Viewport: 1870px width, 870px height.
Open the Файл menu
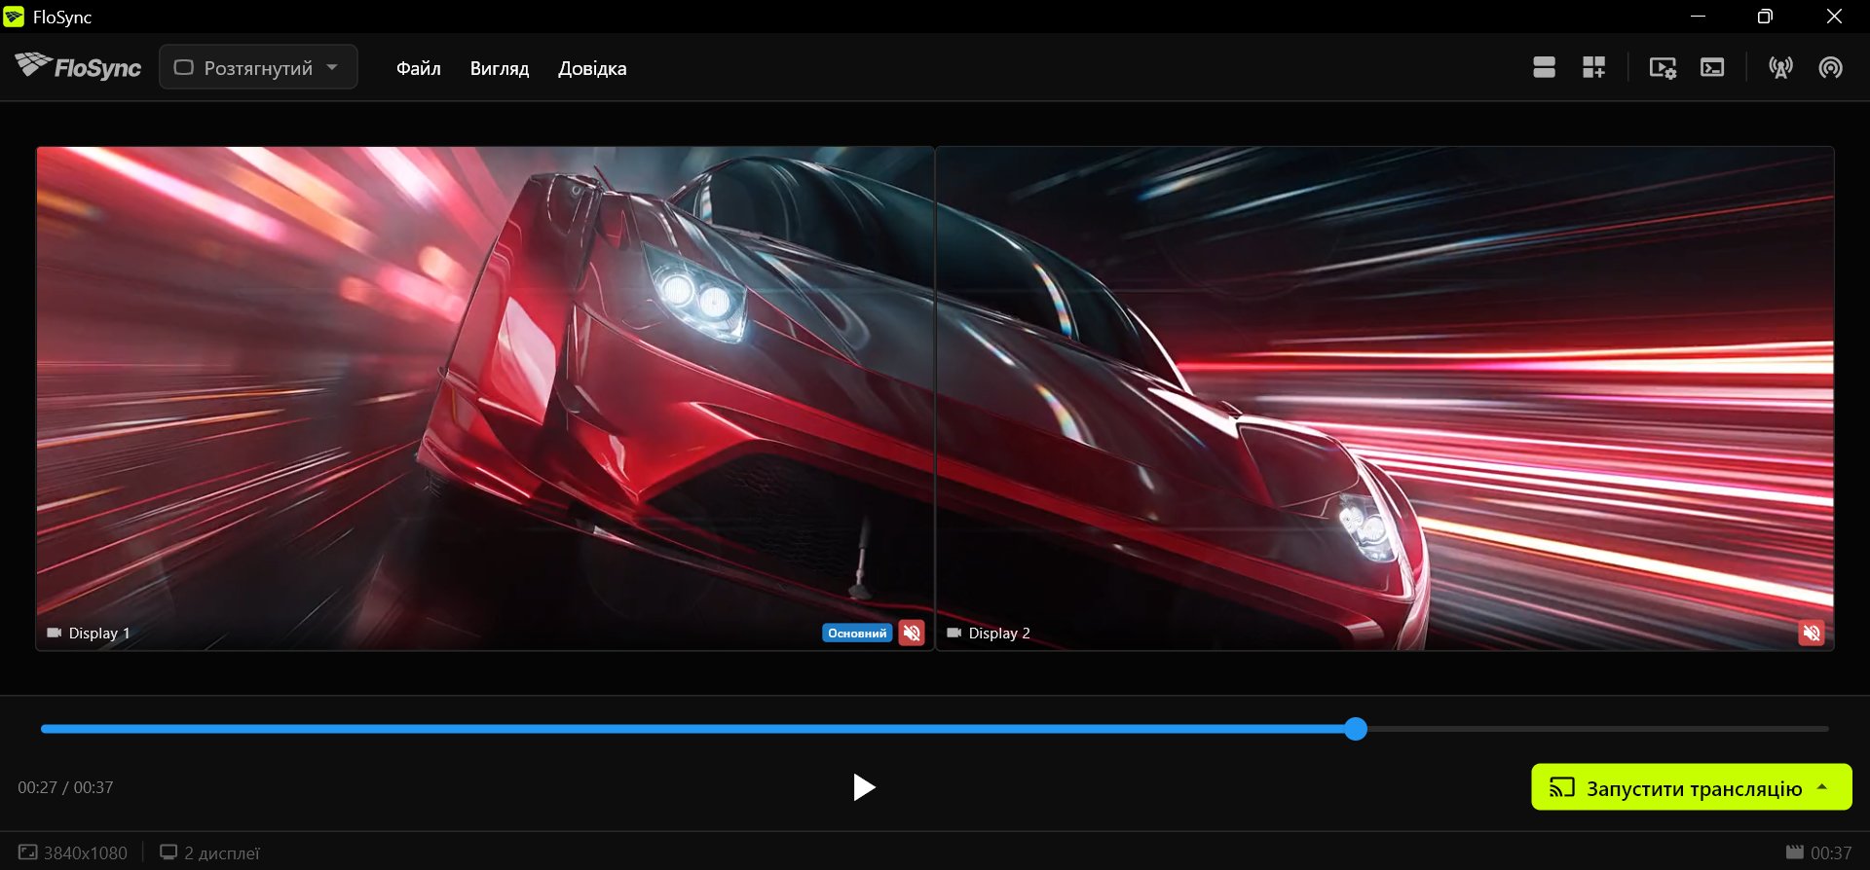point(419,68)
